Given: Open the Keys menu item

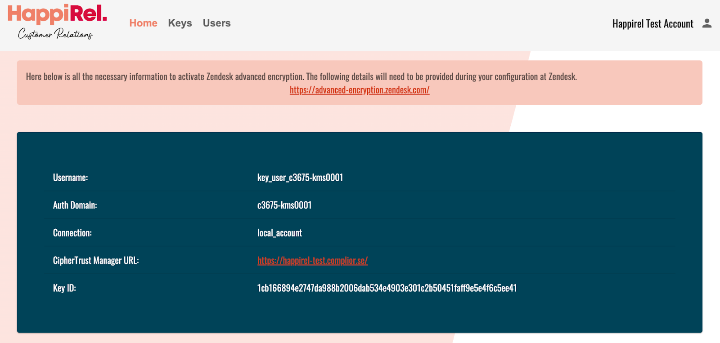Looking at the screenshot, I should pyautogui.click(x=180, y=23).
